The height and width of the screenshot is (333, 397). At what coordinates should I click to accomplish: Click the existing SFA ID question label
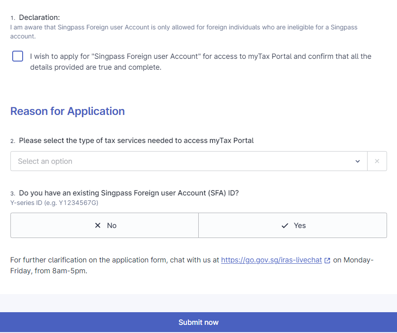click(x=129, y=193)
